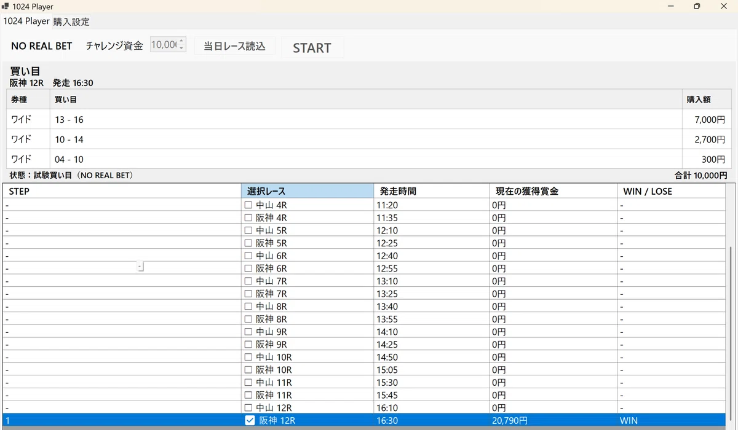Image resolution: width=738 pixels, height=430 pixels.
Task: Tick the 中山 4R race checkbox
Action: pyautogui.click(x=248, y=205)
